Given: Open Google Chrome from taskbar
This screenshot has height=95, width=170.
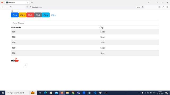Looking at the screenshot, I should tap(73, 93).
